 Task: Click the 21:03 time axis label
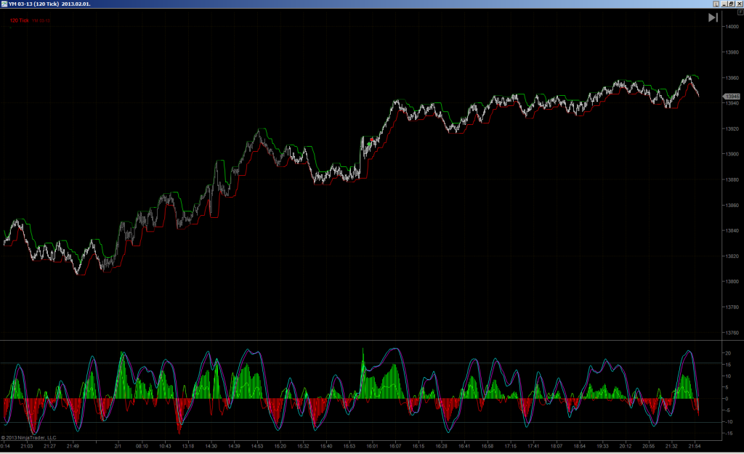point(27,446)
